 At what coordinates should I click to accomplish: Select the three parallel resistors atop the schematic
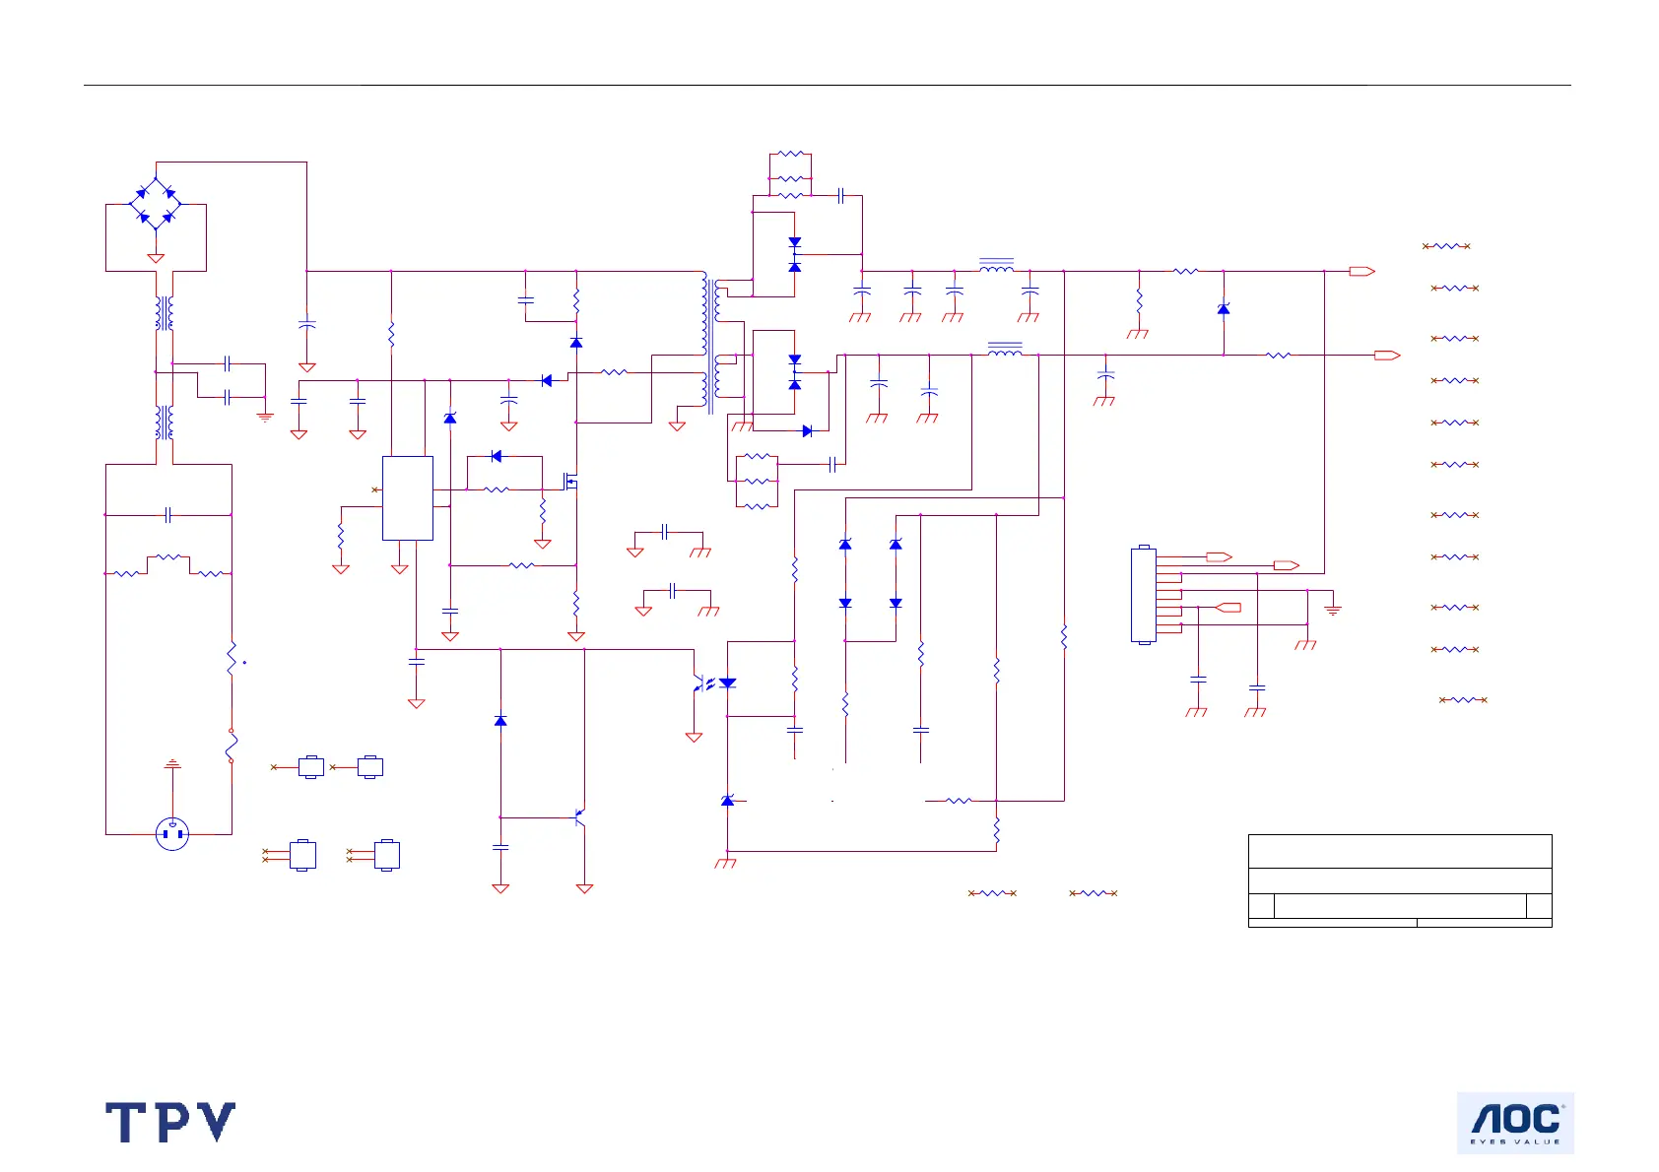tap(790, 175)
